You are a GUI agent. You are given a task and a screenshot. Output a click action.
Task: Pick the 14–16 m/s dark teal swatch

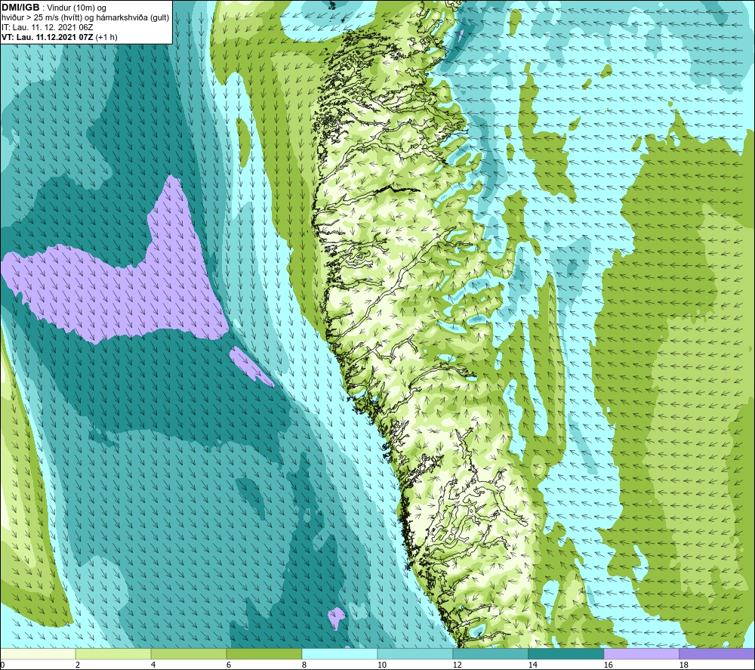[565, 654]
